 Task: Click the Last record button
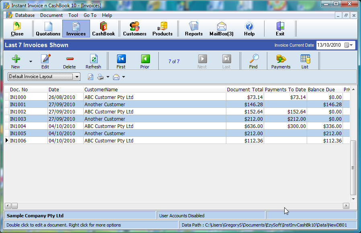point(227,61)
